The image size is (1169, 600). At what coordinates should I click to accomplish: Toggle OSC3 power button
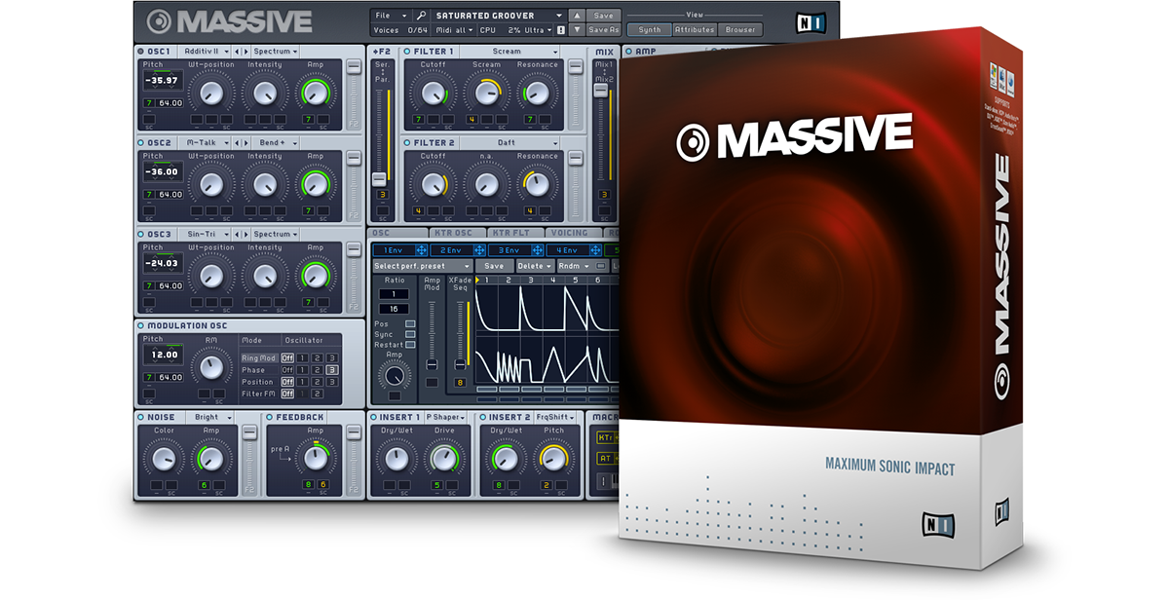point(141,234)
